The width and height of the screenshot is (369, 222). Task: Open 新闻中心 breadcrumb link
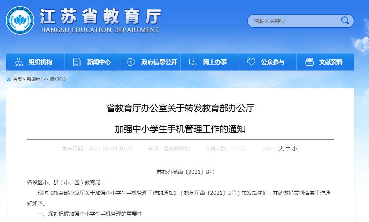coord(36,80)
